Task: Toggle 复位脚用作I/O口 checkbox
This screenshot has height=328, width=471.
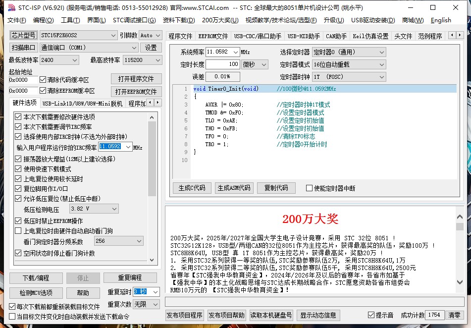Action: click(18, 188)
